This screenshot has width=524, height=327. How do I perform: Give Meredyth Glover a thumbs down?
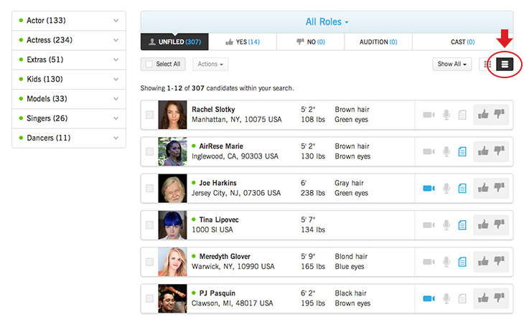[500, 262]
